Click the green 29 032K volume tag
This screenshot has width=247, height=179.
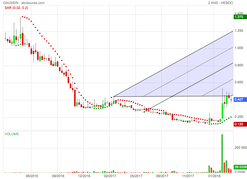240,167
